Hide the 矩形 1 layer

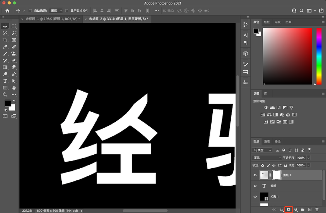click(x=255, y=197)
